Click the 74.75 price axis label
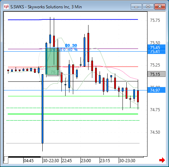 [x=155, y=110]
